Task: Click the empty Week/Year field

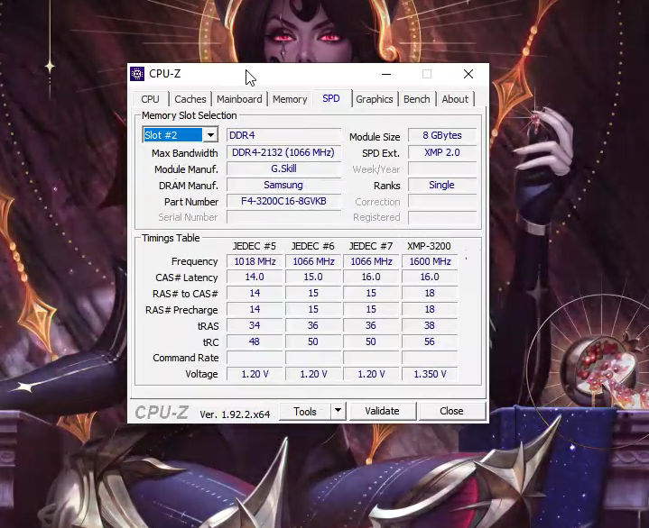Action: coord(442,169)
